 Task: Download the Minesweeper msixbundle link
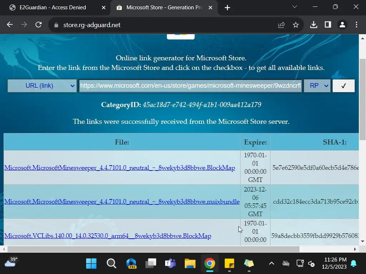(x=122, y=202)
